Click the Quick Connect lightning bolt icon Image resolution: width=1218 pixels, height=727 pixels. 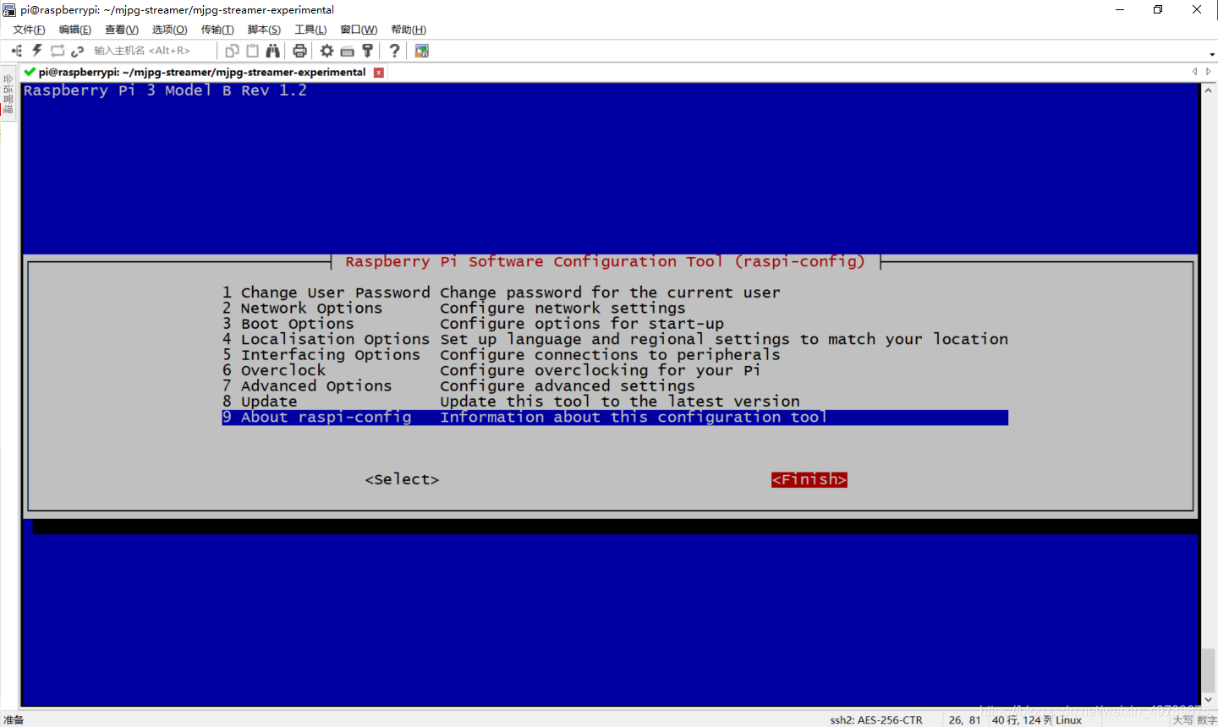click(x=37, y=51)
